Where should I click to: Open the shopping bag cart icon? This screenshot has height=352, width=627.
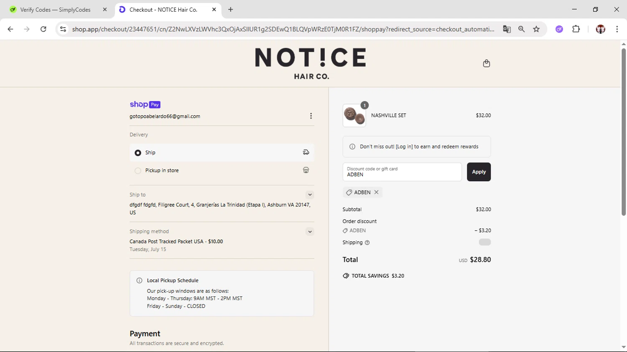(486, 63)
